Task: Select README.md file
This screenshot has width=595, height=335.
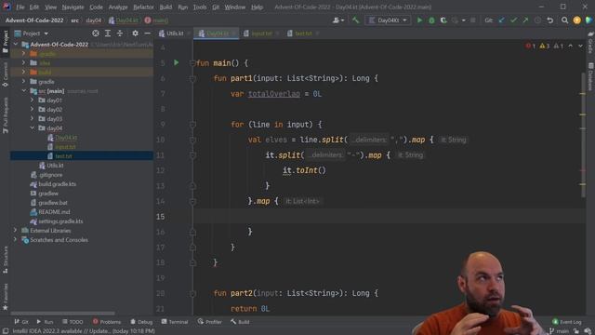Action: click(x=54, y=212)
